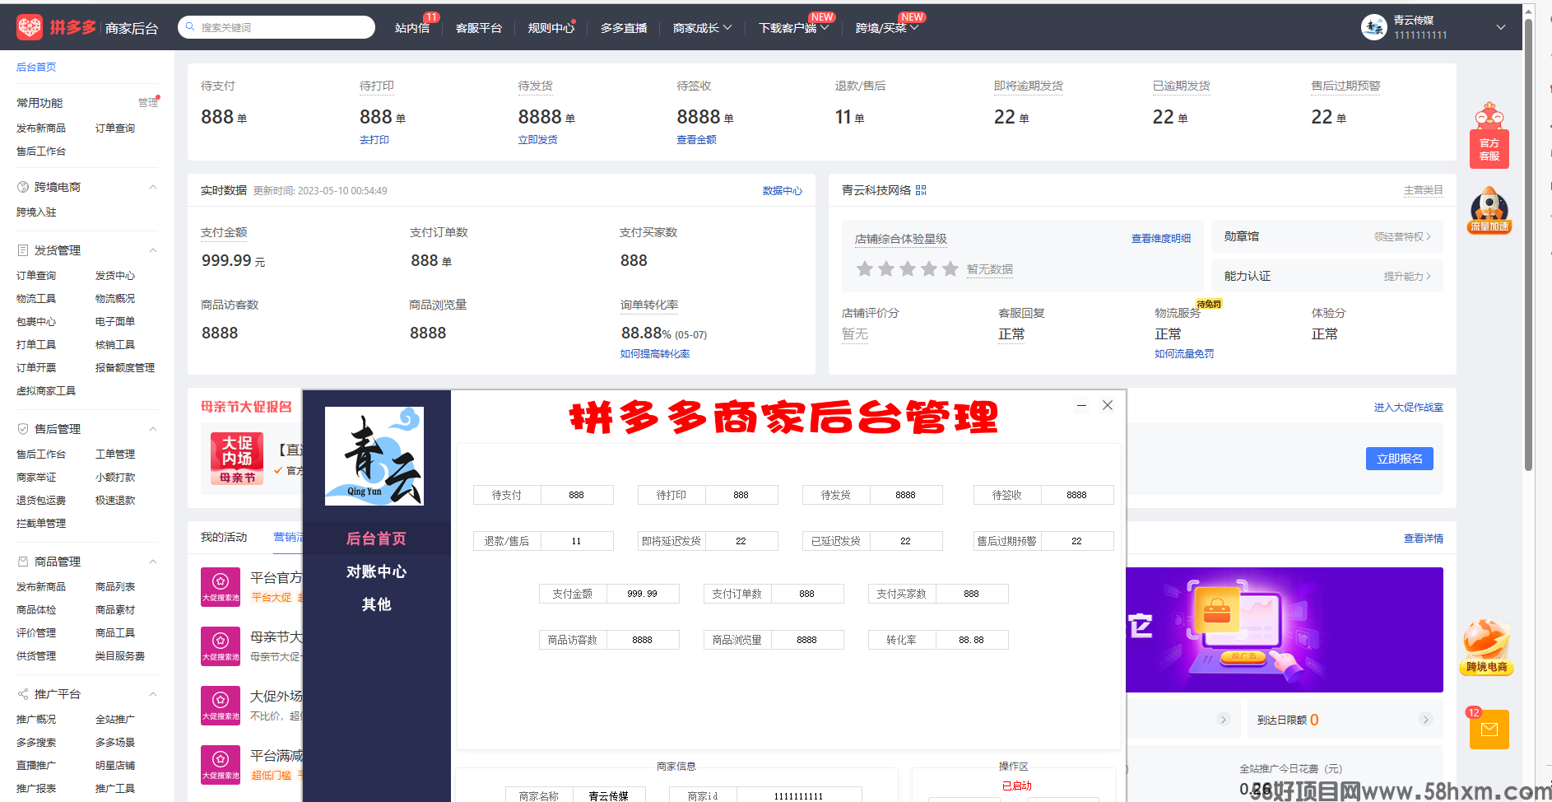This screenshot has width=1552, height=802.
Task: Select 对账中心 in the popup sidebar
Action: click(x=376, y=571)
